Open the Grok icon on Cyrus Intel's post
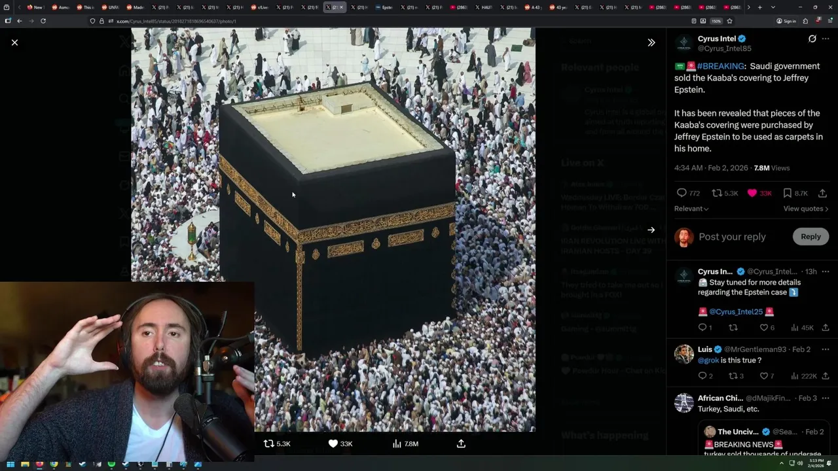838x471 pixels. (x=812, y=39)
